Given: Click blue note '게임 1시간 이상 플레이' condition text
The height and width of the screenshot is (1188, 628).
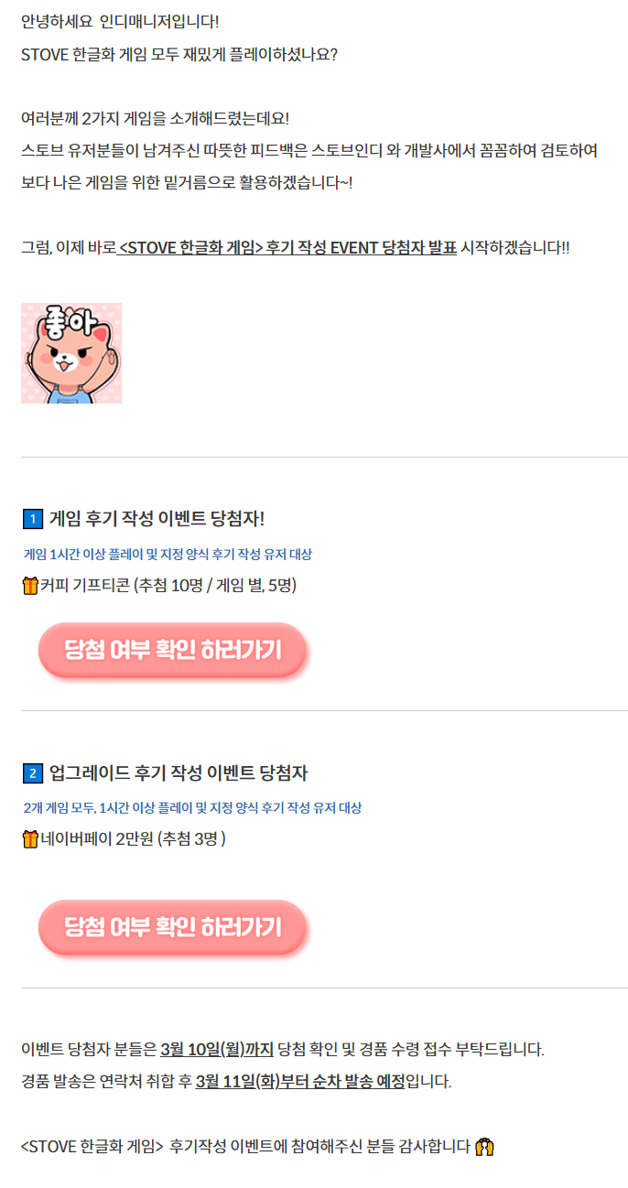Looking at the screenshot, I should [168, 555].
